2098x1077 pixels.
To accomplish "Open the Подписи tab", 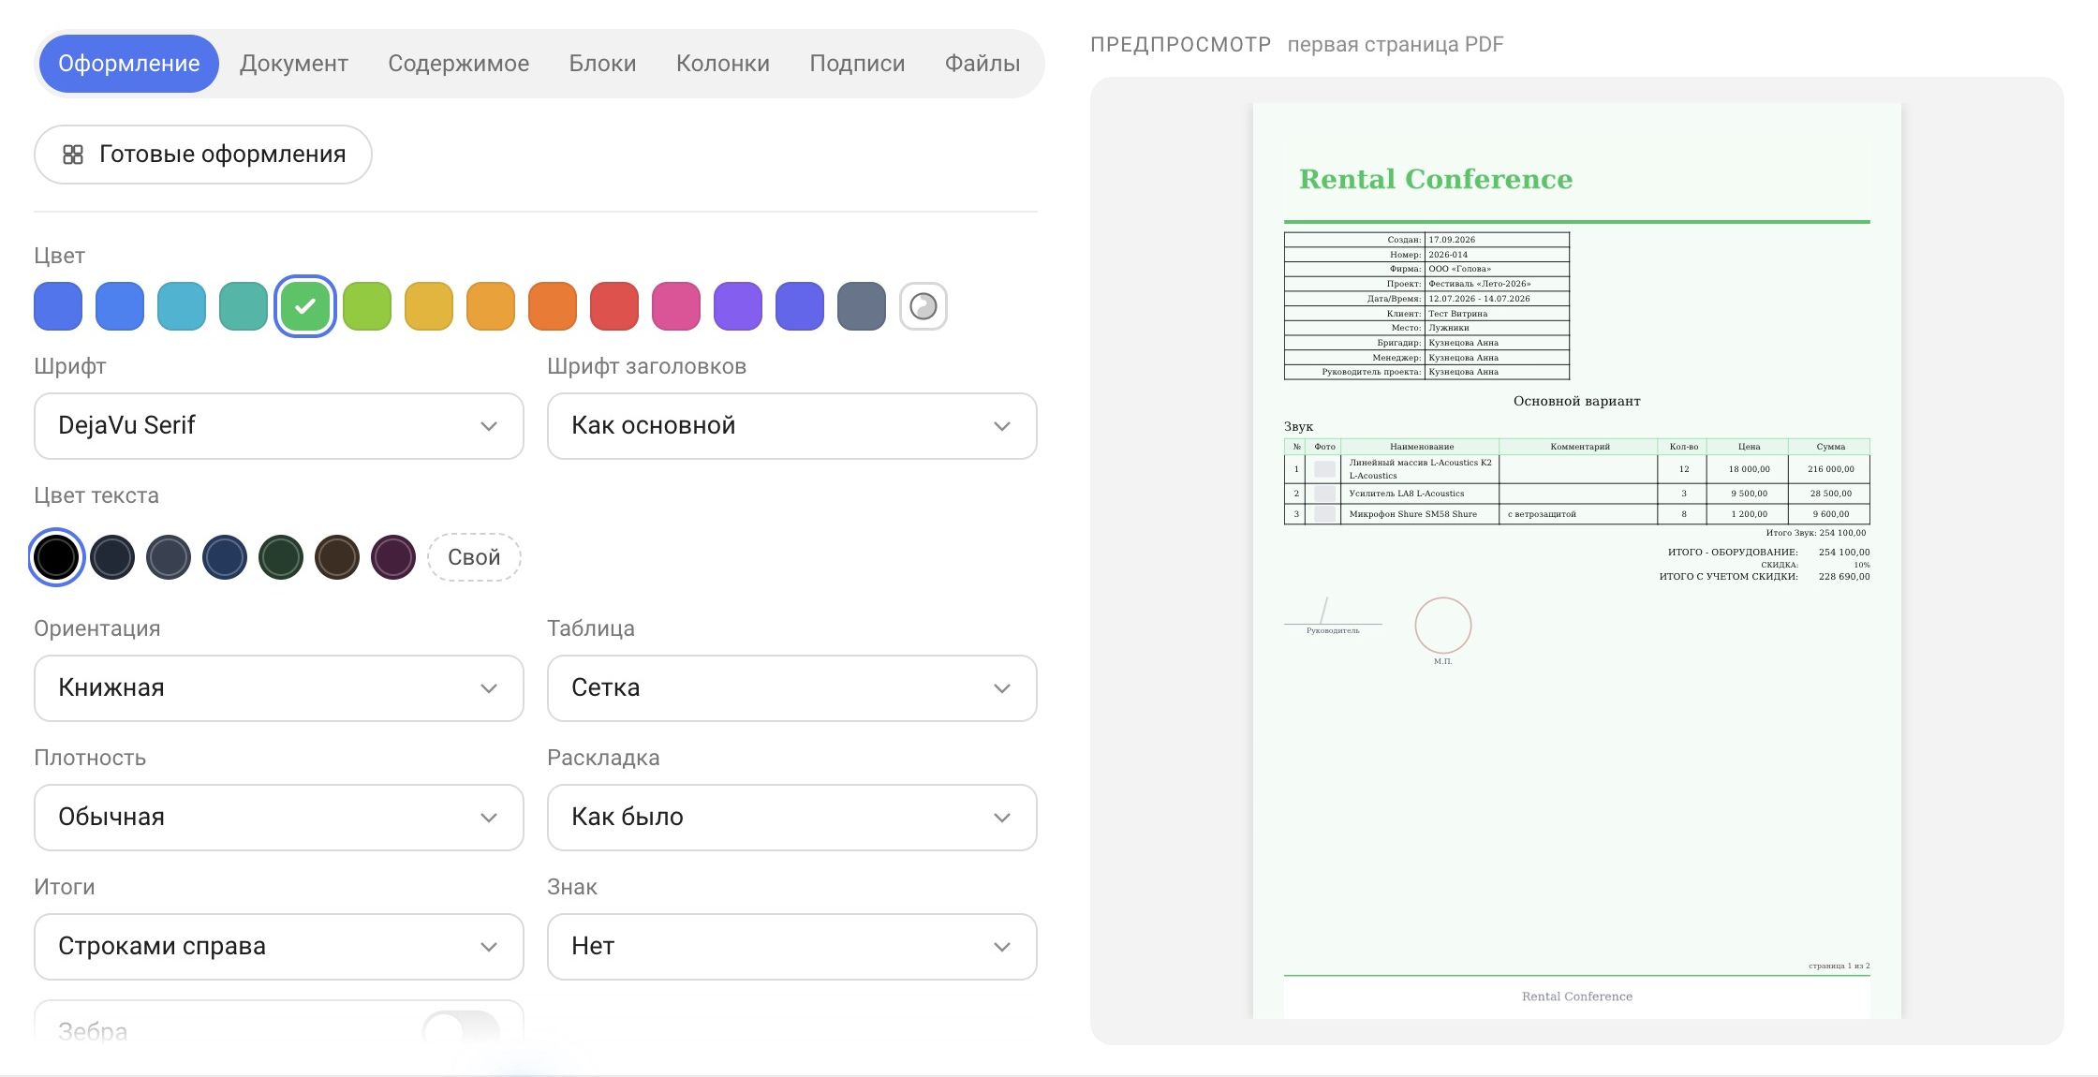I will 857,64.
